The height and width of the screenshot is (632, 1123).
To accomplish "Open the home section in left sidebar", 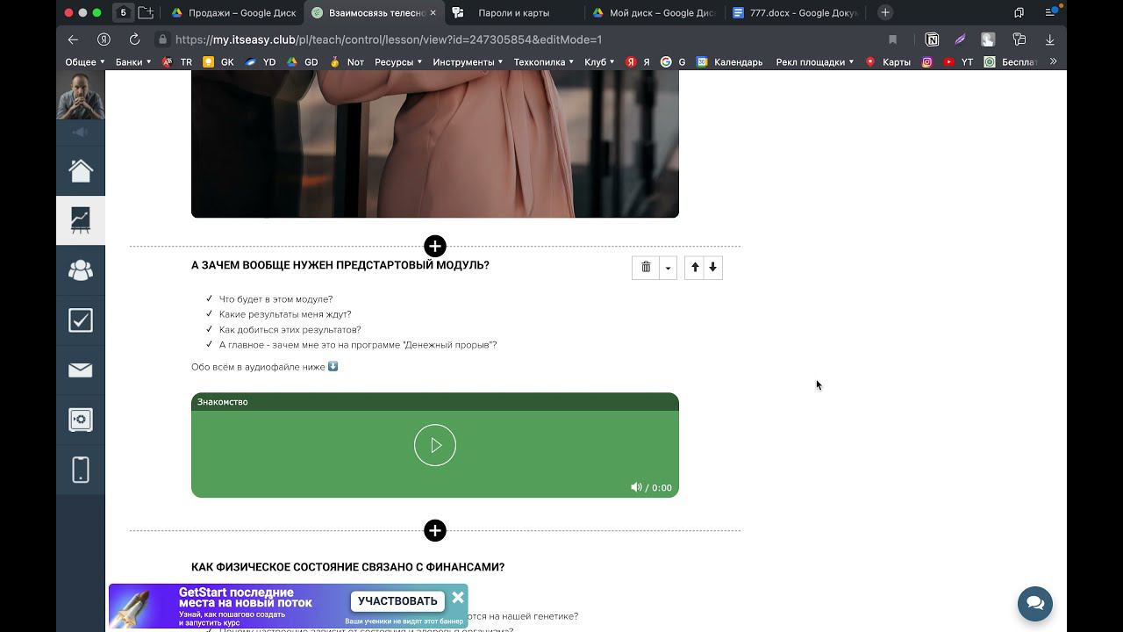I will click(x=81, y=170).
